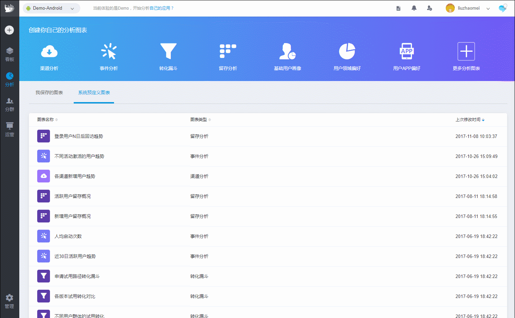
Task: Open 看板 in the left sidebar
Action: (x=10, y=54)
